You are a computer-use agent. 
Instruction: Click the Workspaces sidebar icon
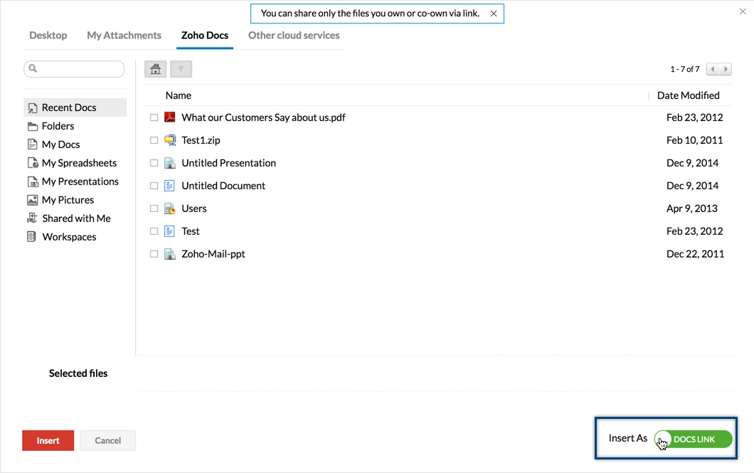(x=32, y=237)
